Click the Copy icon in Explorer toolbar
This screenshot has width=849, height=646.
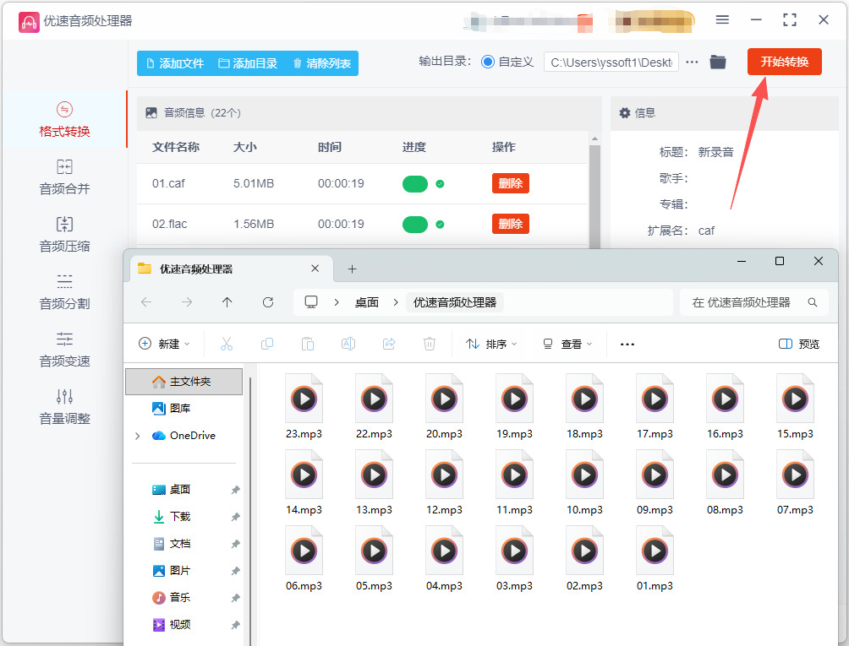point(267,344)
